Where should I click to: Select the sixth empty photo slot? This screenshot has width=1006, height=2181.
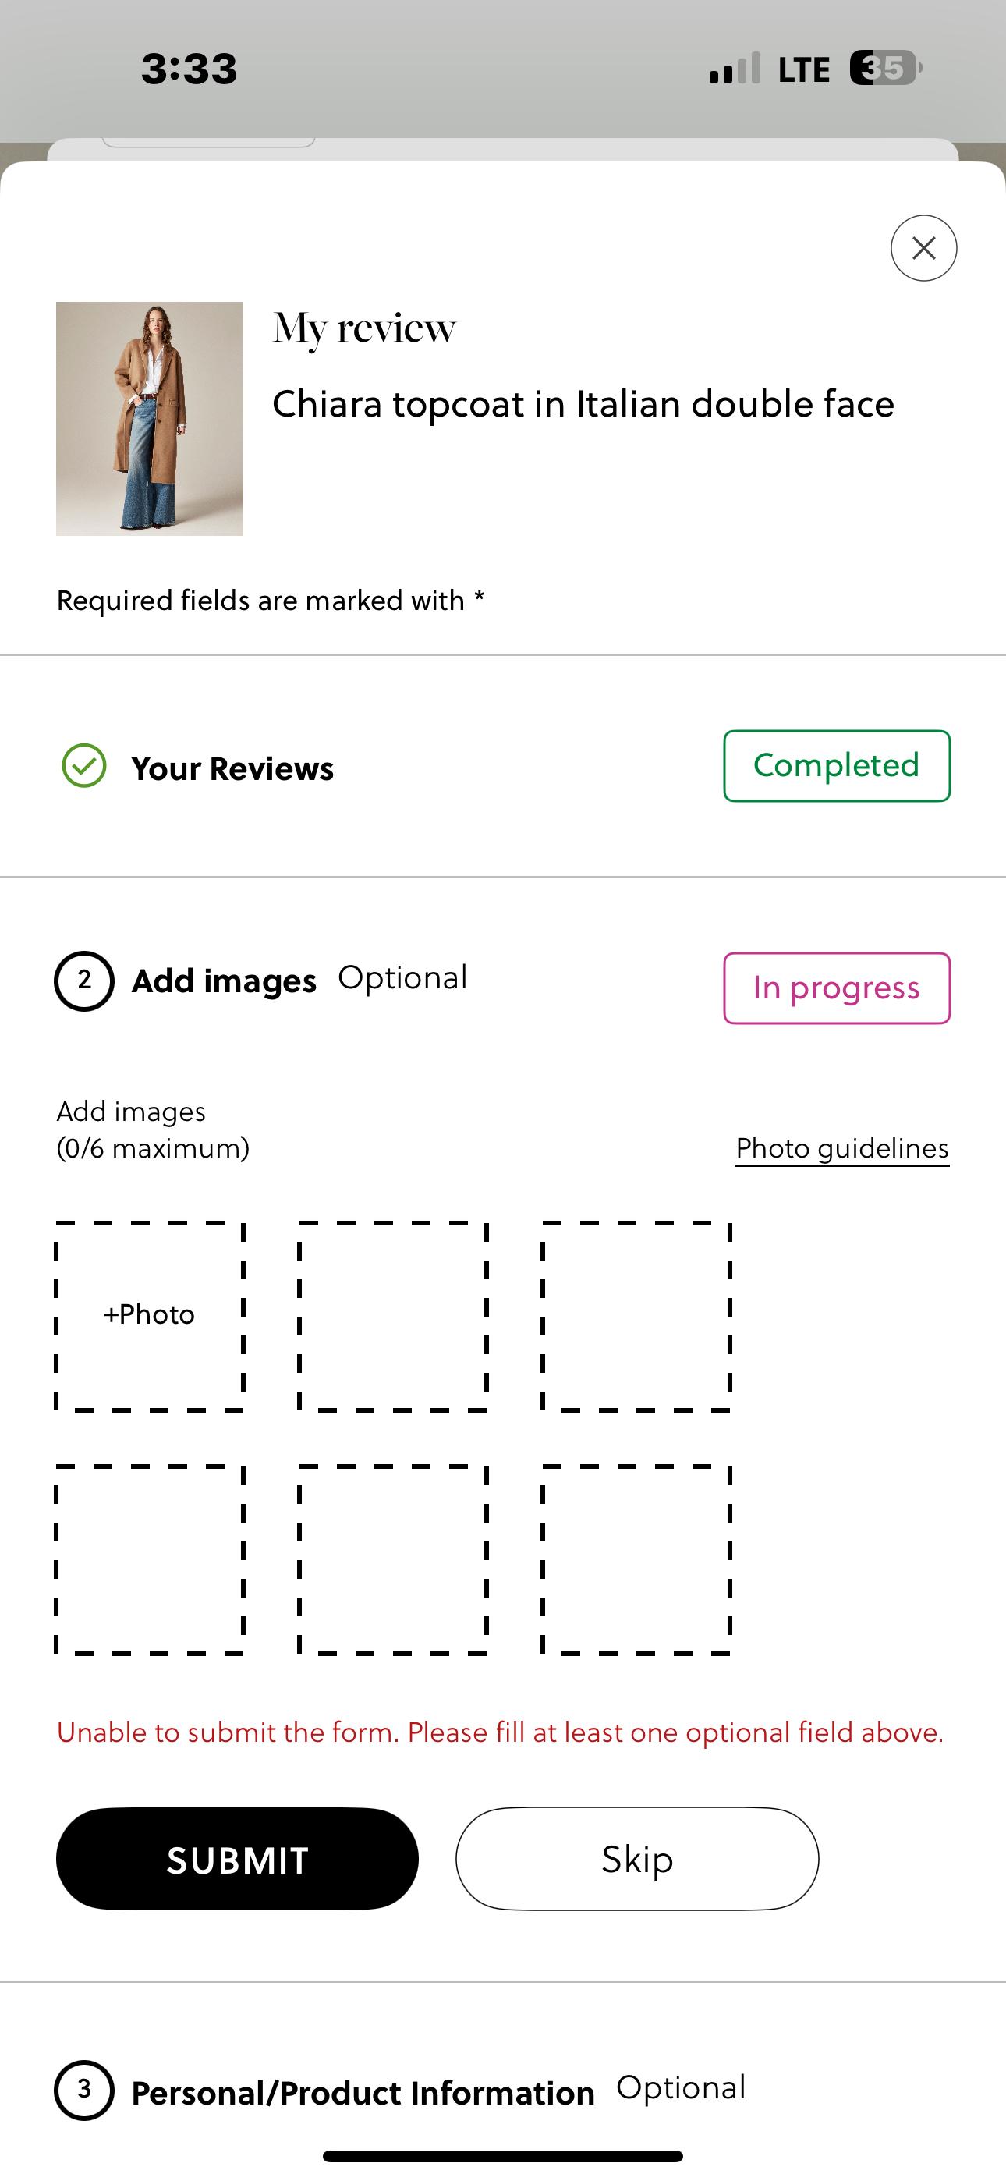coord(636,1559)
